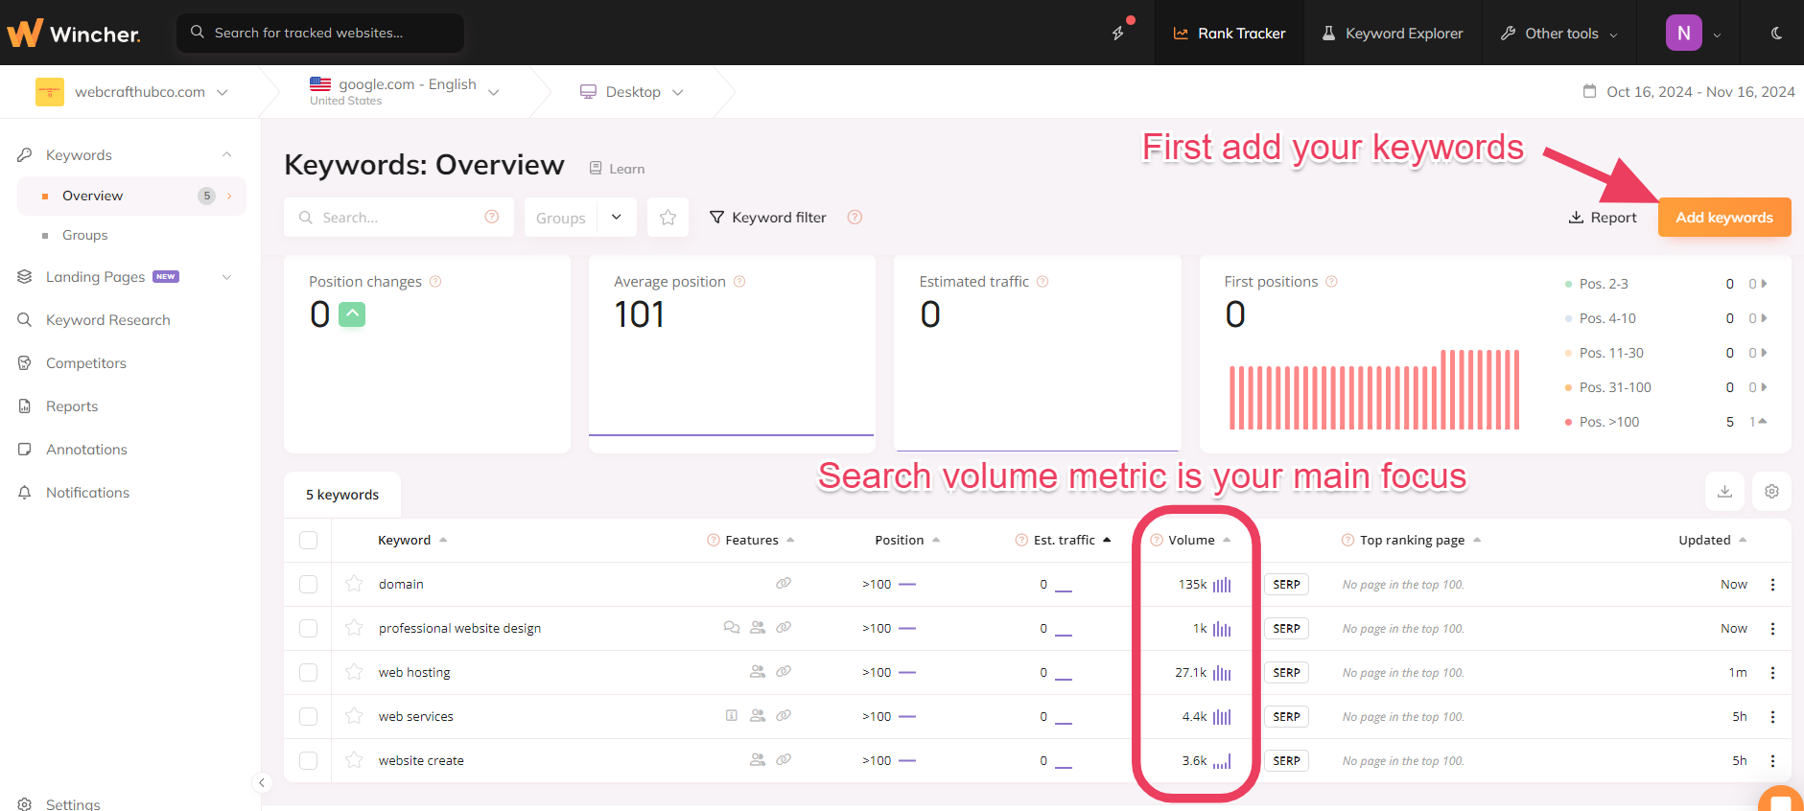Expand Other tools menu
Screen dimensions: 1804x811
click(x=1559, y=33)
